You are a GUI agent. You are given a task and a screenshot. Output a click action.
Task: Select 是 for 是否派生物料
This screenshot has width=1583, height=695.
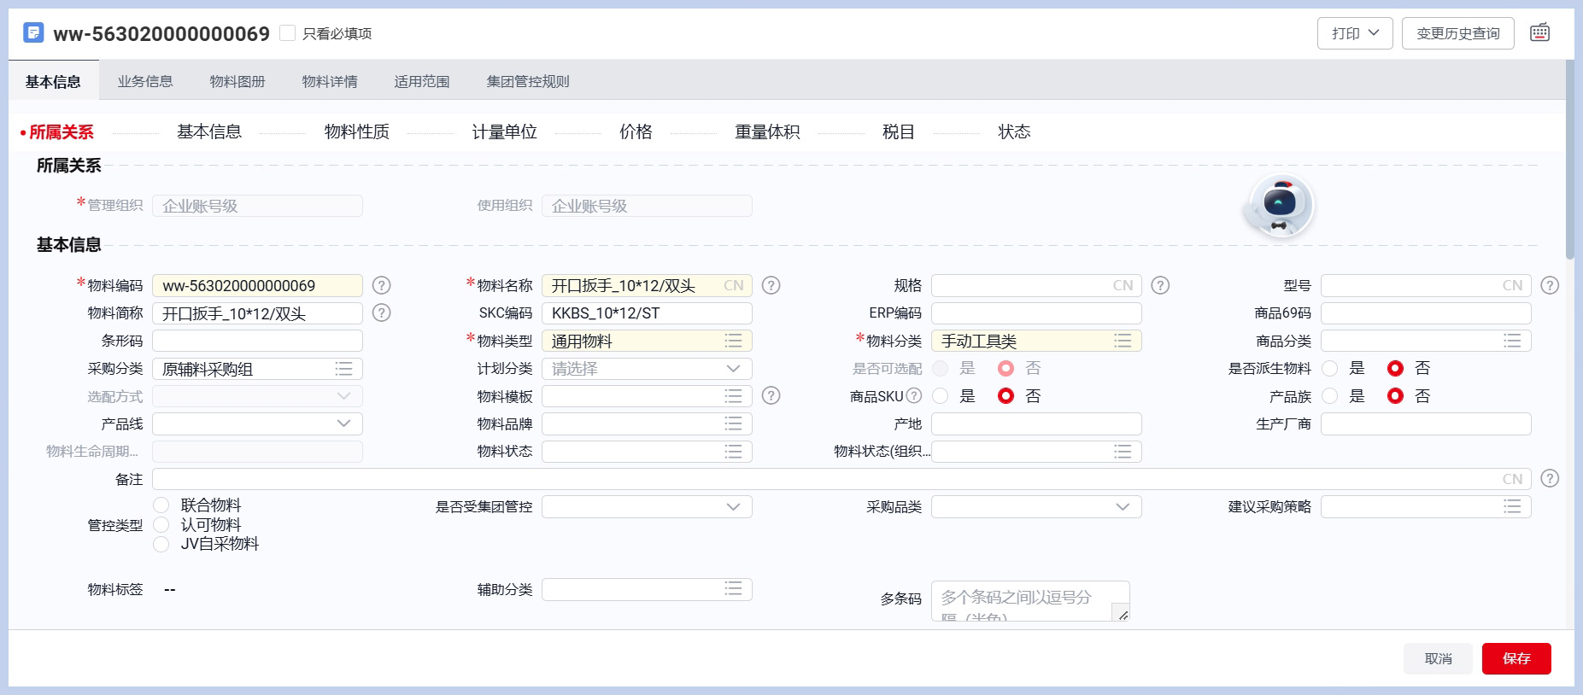pyautogui.click(x=1330, y=369)
